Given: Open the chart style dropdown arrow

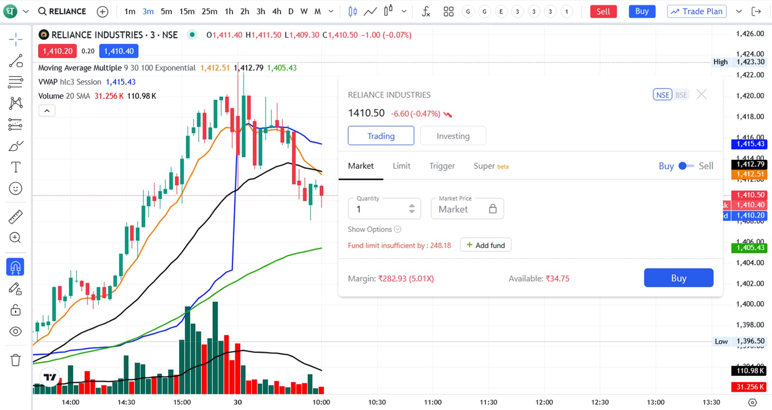Looking at the screenshot, I should tap(404, 11).
